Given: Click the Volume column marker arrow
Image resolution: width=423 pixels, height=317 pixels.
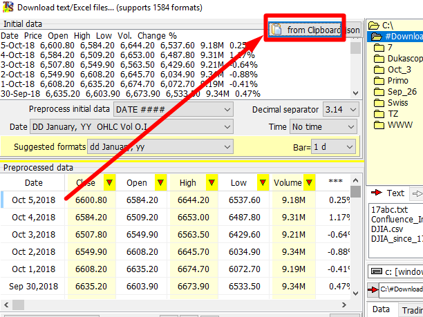Looking at the screenshot, I should click(308, 182).
